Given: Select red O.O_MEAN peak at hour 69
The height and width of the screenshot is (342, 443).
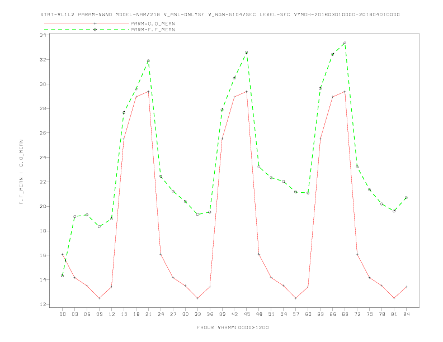Looking at the screenshot, I should (345, 92).
